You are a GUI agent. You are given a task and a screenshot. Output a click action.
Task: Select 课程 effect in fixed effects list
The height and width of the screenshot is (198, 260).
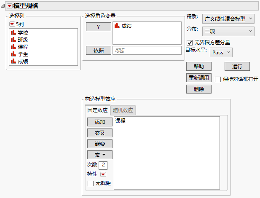tap(121, 121)
